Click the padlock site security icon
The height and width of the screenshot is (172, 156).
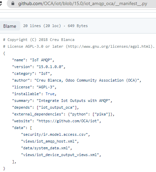click(x=13, y=3)
